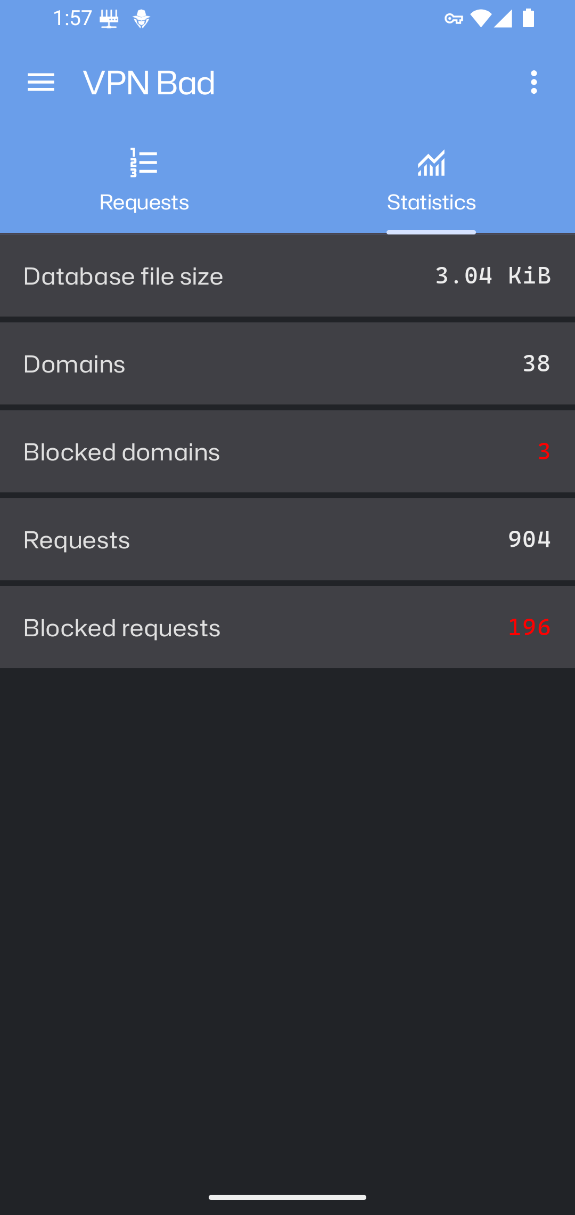
Task: Open the hamburger navigation menu
Action: pos(41,83)
